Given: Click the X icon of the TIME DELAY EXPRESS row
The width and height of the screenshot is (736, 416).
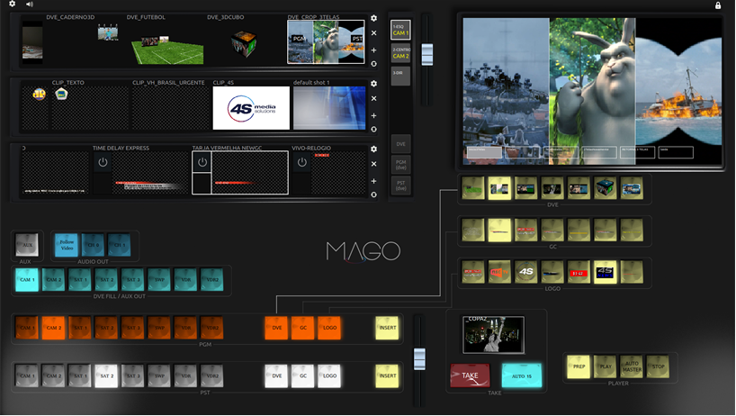Looking at the screenshot, I should point(373,164).
